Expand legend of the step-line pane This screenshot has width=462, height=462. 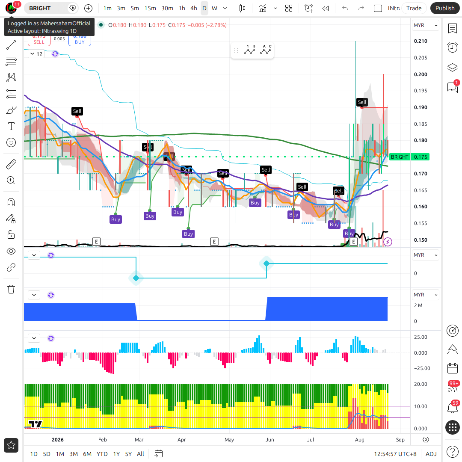pos(34,255)
